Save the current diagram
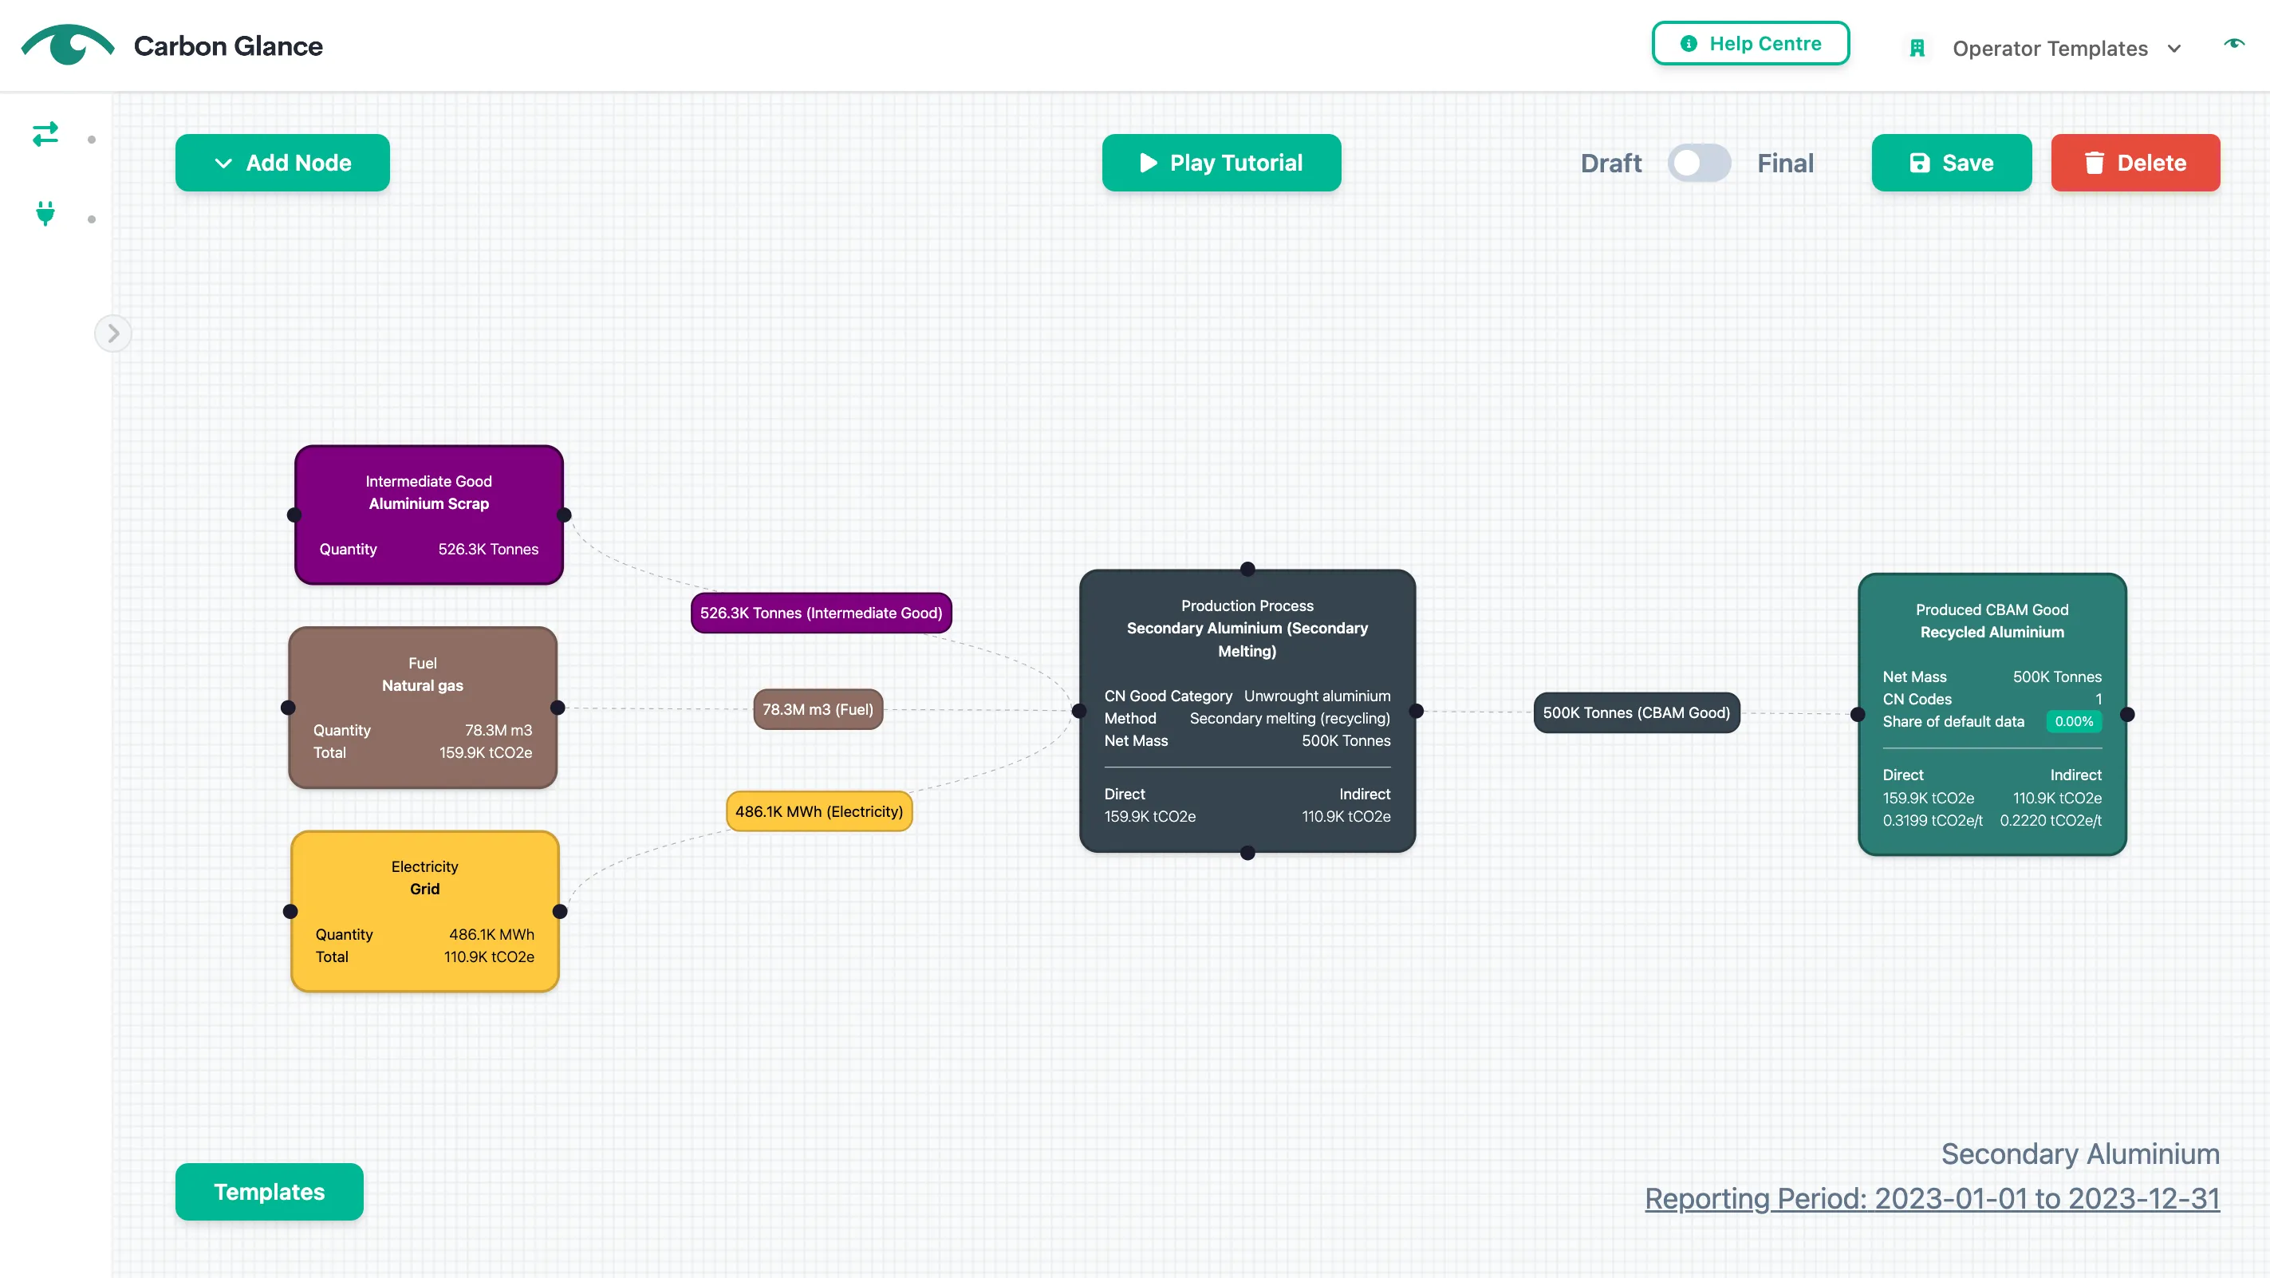The width and height of the screenshot is (2270, 1278). (1951, 162)
